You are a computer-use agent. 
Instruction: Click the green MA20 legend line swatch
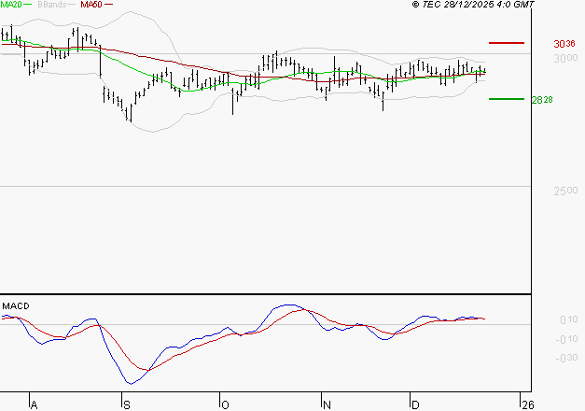pos(28,5)
